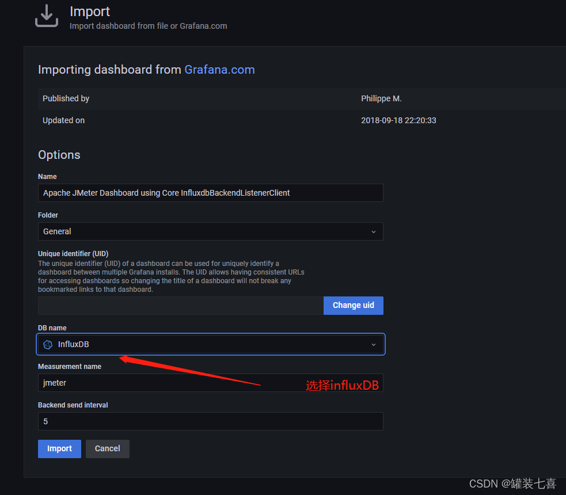Image resolution: width=566 pixels, height=495 pixels.
Task: Click the Import page title text
Action: click(x=90, y=11)
